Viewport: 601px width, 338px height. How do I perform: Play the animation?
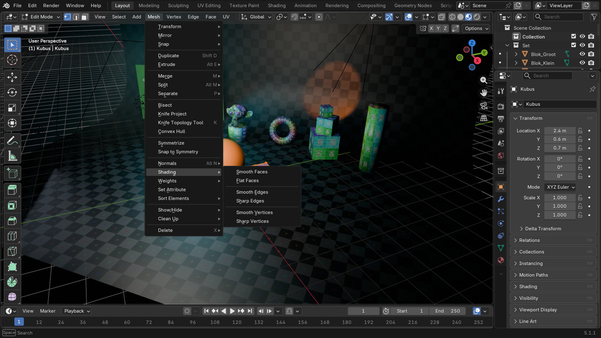pos(232,311)
